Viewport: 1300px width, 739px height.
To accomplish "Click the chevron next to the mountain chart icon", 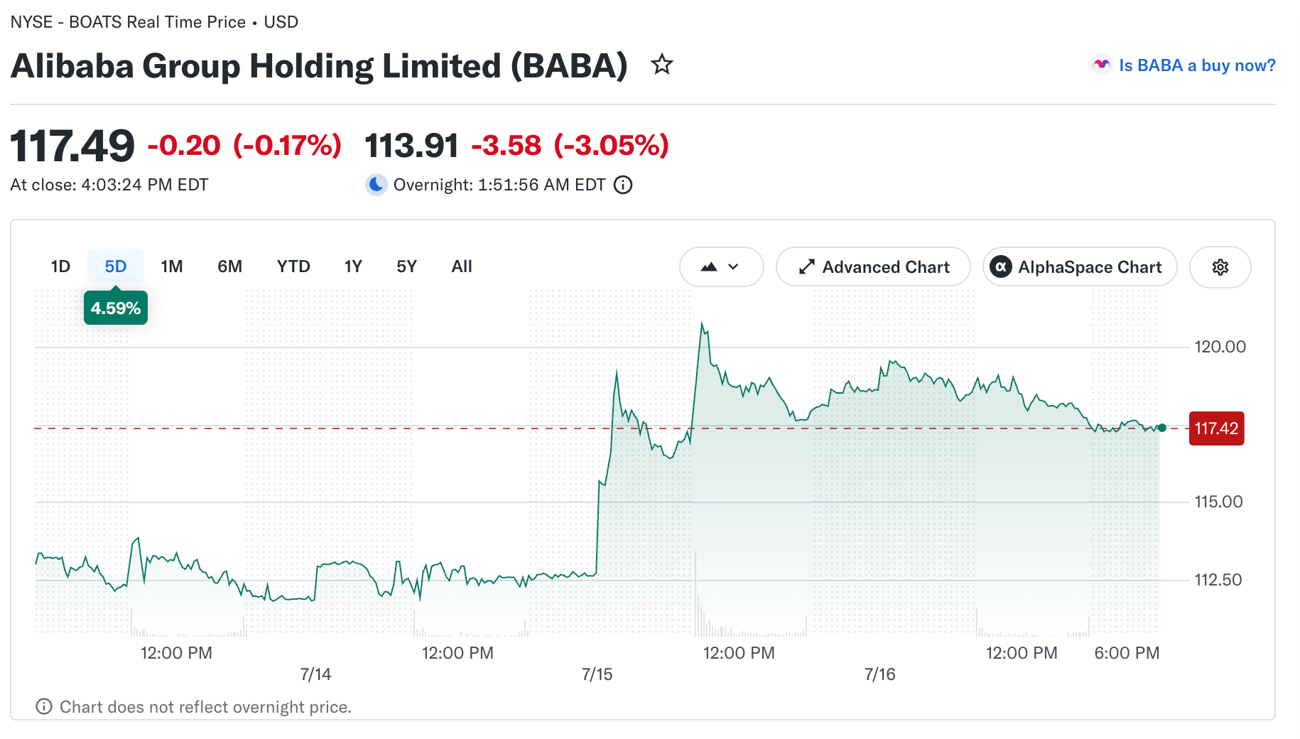I will (x=734, y=267).
